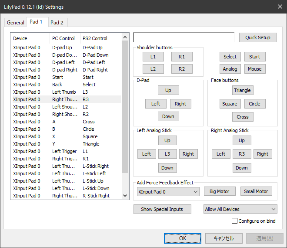The width and height of the screenshot is (287, 248).
Task: Select the A to Cross binding row
Action: [x=67, y=122]
